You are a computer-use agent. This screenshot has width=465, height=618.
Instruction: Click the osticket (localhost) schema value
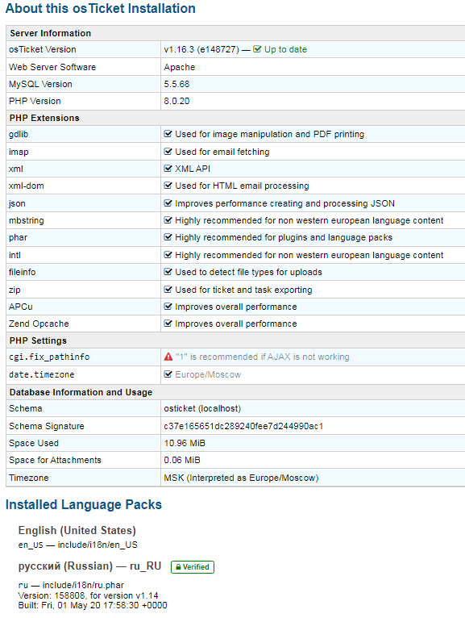click(202, 408)
